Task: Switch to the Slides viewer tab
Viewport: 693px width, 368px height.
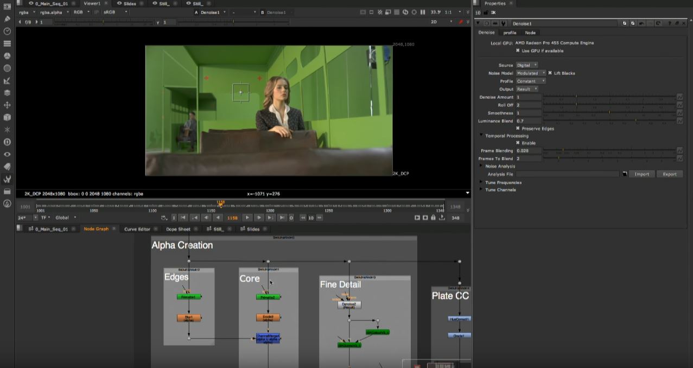Action: point(129,3)
